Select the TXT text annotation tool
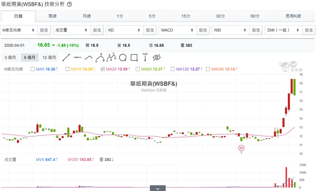The image size is (317, 191). (x=145, y=57)
